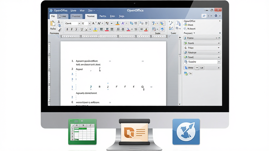Click the pages icon above 'Cole' label
Viewport: 269px width, 151px height.
pos(178,23)
